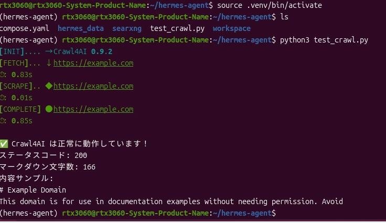Click the stopwatch icon beside 0.01s
The width and height of the screenshot is (386, 223).
[x=3, y=98]
